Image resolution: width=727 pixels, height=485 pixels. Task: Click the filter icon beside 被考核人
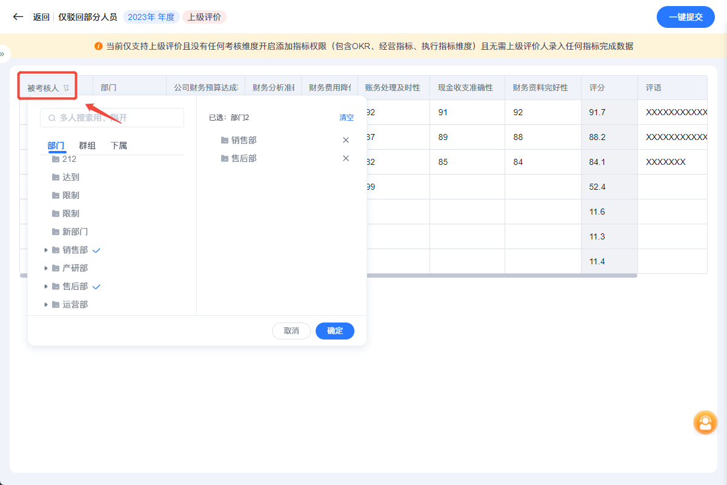(x=67, y=89)
